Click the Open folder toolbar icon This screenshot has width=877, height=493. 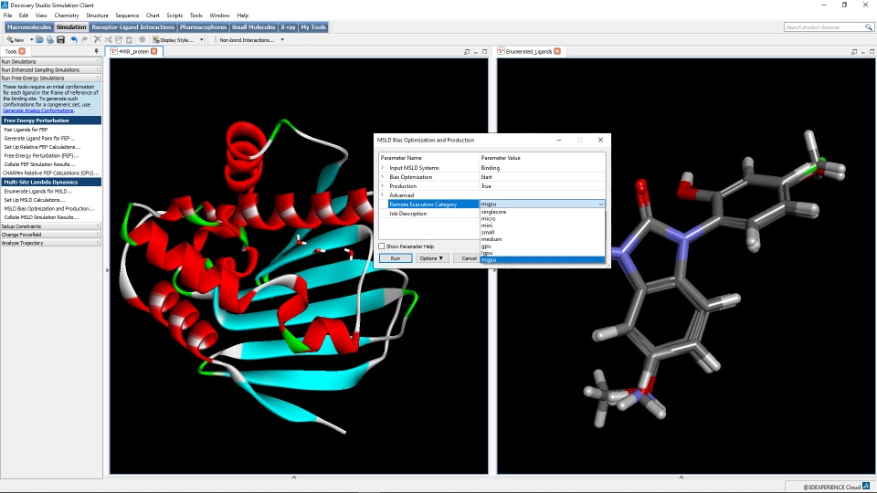click(x=39, y=39)
